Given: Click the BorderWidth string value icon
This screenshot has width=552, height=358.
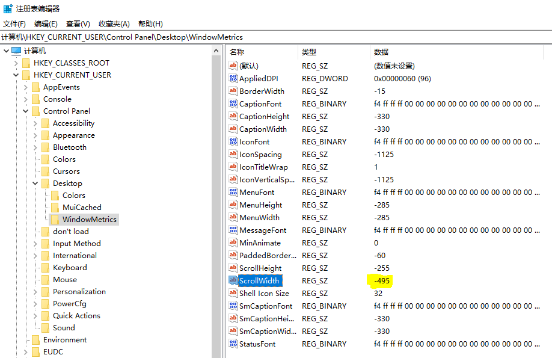Looking at the screenshot, I should [x=233, y=91].
